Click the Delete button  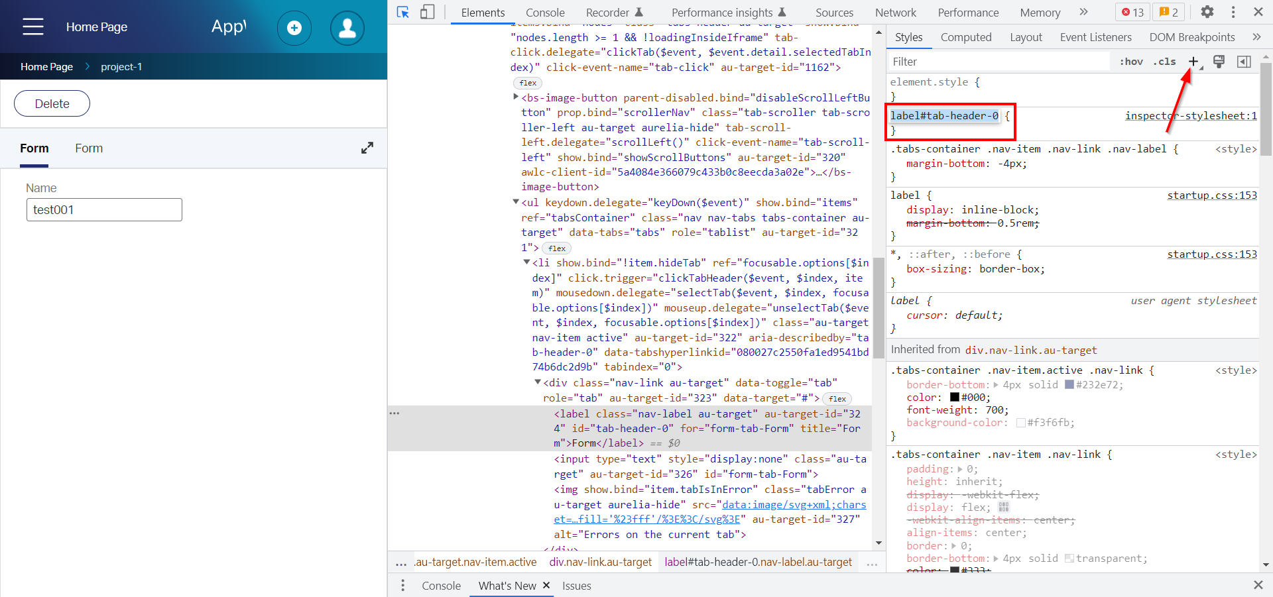click(52, 103)
